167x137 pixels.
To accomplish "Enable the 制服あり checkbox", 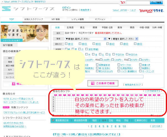I will tap(141, 68).
